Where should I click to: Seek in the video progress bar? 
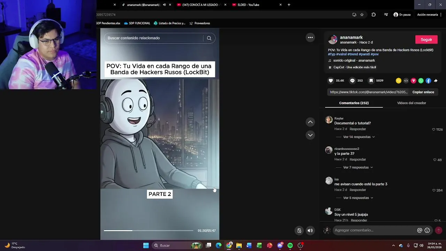[148, 230]
